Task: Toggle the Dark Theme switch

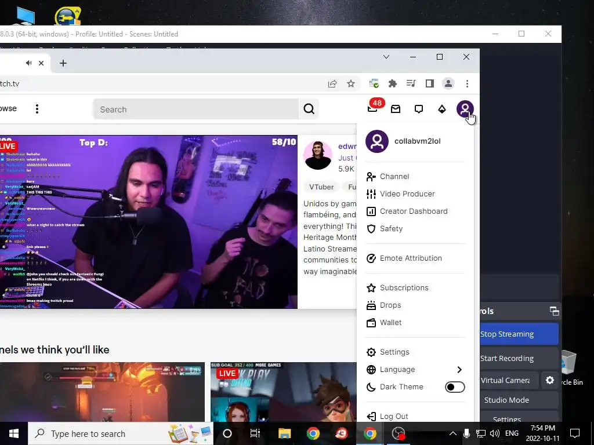Action: coord(455,386)
